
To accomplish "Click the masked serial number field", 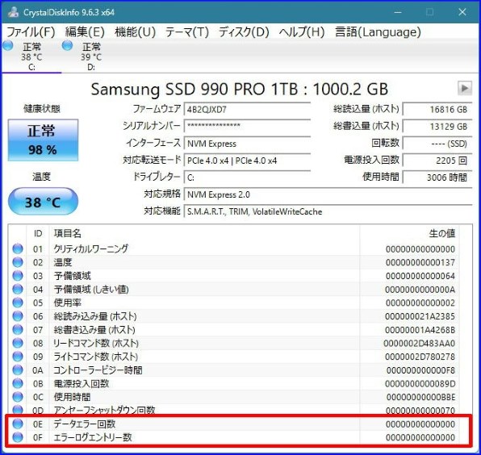I will click(247, 127).
